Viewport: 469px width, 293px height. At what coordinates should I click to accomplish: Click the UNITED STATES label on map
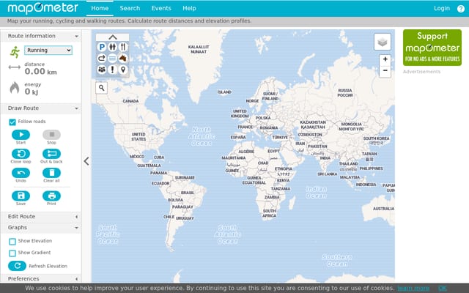point(139,137)
